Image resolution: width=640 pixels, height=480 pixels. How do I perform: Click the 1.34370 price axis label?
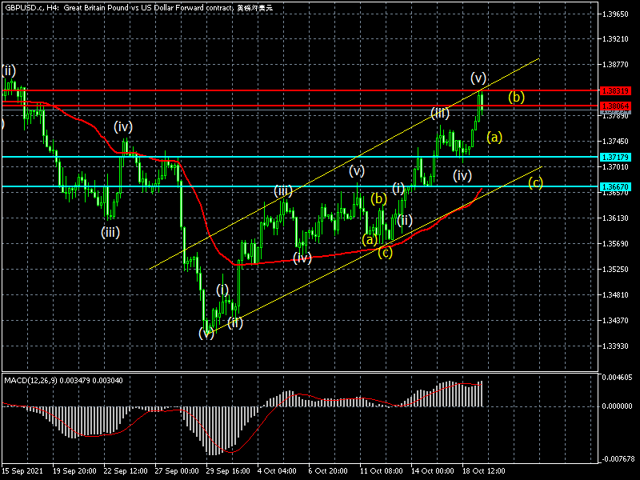pos(615,321)
